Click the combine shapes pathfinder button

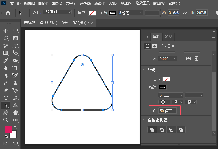pos(152,130)
